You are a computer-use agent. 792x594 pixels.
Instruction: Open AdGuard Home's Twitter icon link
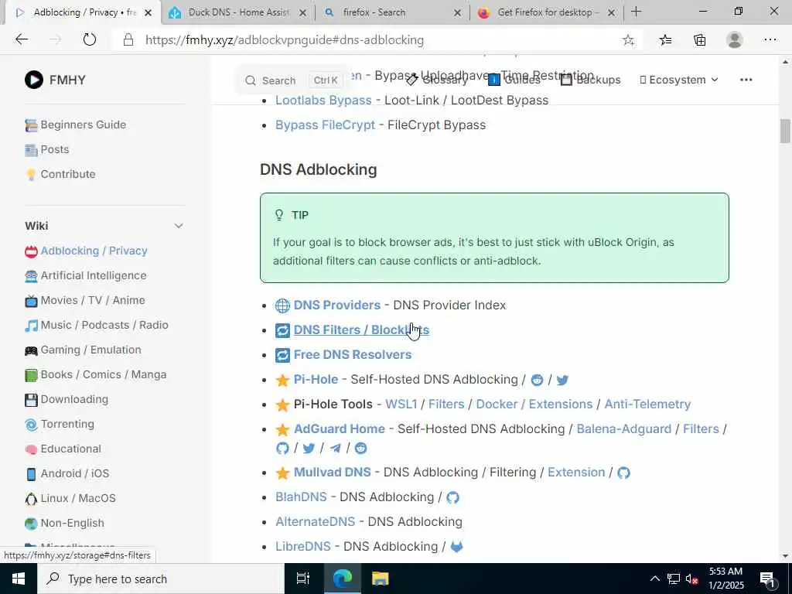point(309,448)
